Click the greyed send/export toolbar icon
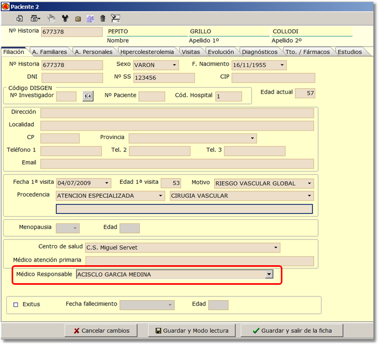 [x=51, y=18]
